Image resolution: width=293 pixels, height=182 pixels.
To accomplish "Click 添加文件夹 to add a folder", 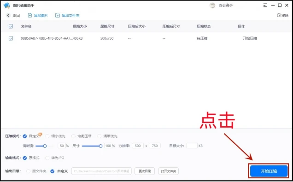I will (x=67, y=15).
